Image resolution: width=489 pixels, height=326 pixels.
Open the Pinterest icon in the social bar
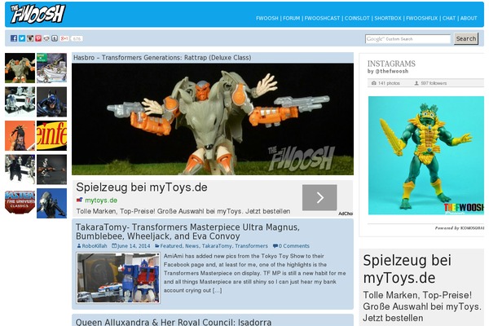38,38
